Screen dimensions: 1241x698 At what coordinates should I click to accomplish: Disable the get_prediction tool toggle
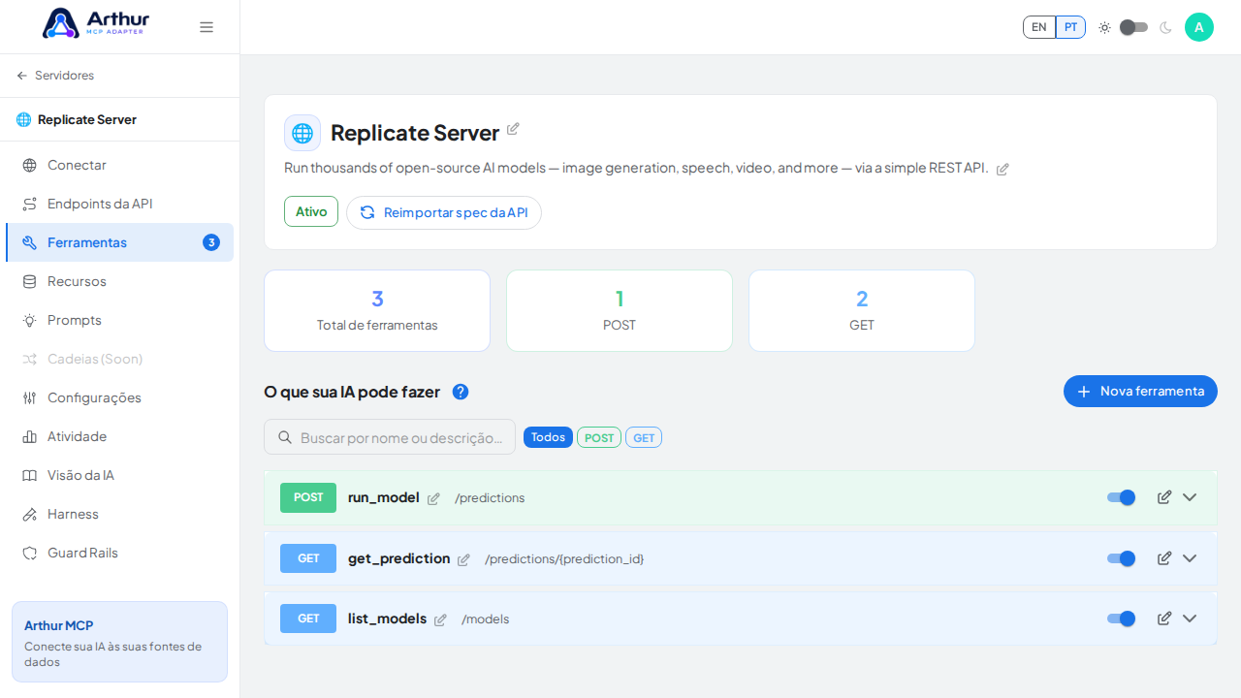[1121, 558]
